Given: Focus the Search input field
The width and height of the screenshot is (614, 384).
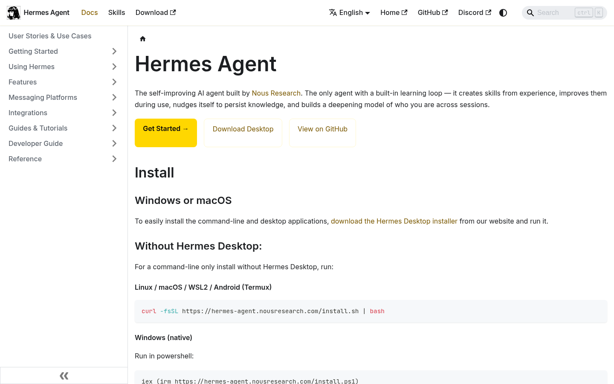Looking at the screenshot, I should click(565, 13).
